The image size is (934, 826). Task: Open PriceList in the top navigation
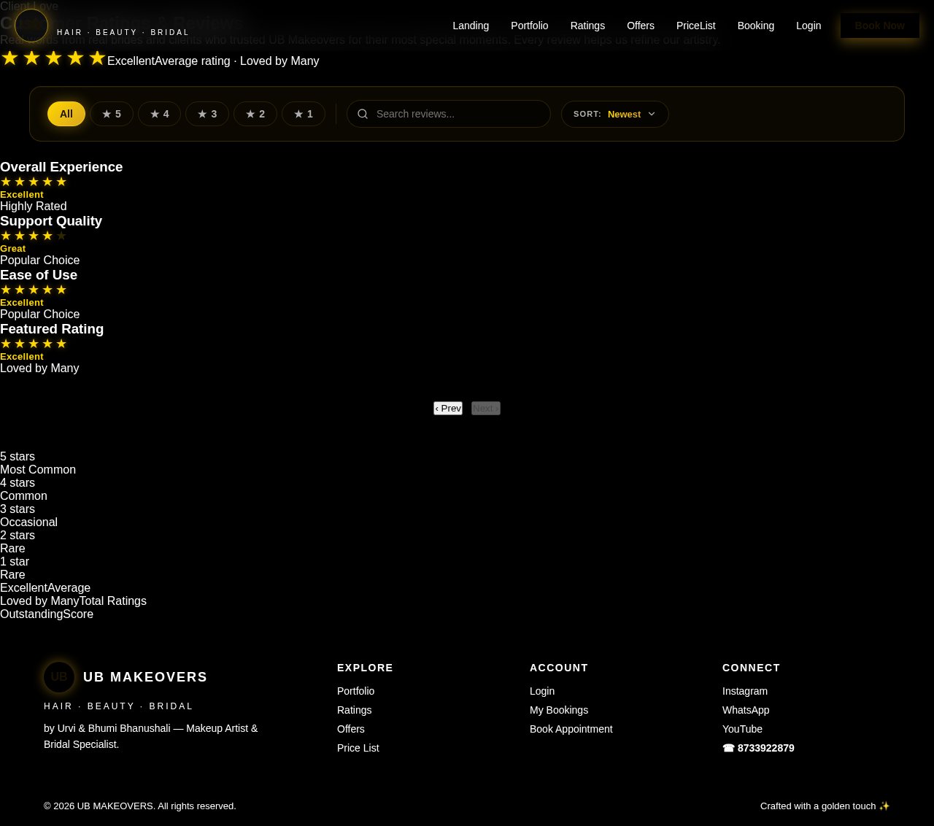tap(696, 26)
